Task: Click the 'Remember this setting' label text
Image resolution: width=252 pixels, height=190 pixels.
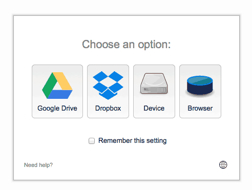Action: tap(133, 141)
